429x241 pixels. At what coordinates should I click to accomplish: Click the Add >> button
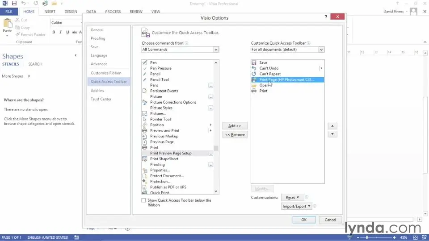tap(235, 126)
